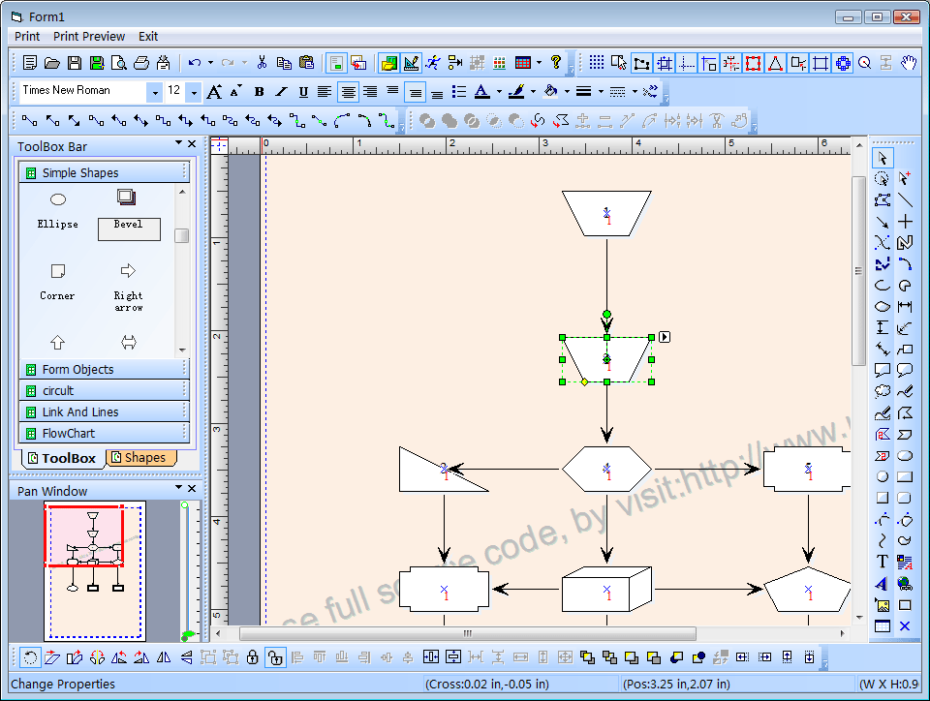The width and height of the screenshot is (930, 701).
Task: Click the Bevel shape button
Action: click(129, 229)
